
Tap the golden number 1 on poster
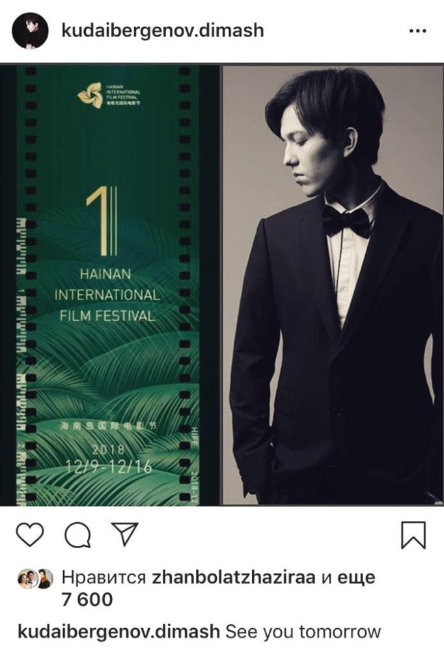(x=102, y=221)
